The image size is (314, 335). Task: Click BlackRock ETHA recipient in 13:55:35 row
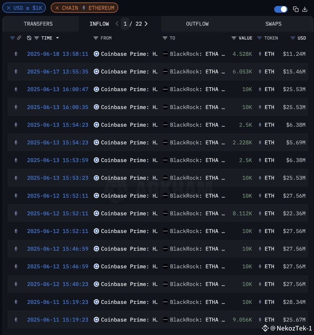click(194, 71)
